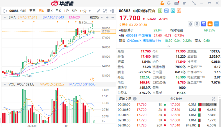The width and height of the screenshot is (221, 127).
Task: Click the compact-mode arrows icon in title bar
Action: 194,3
